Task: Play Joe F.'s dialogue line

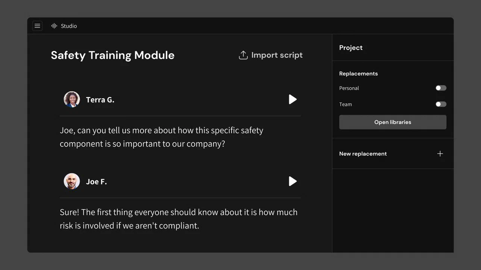Action: (x=293, y=181)
